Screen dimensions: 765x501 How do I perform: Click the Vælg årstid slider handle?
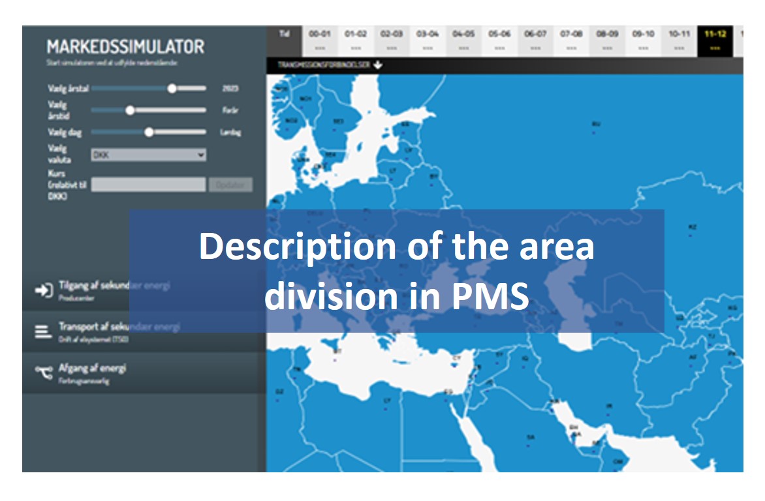130,110
